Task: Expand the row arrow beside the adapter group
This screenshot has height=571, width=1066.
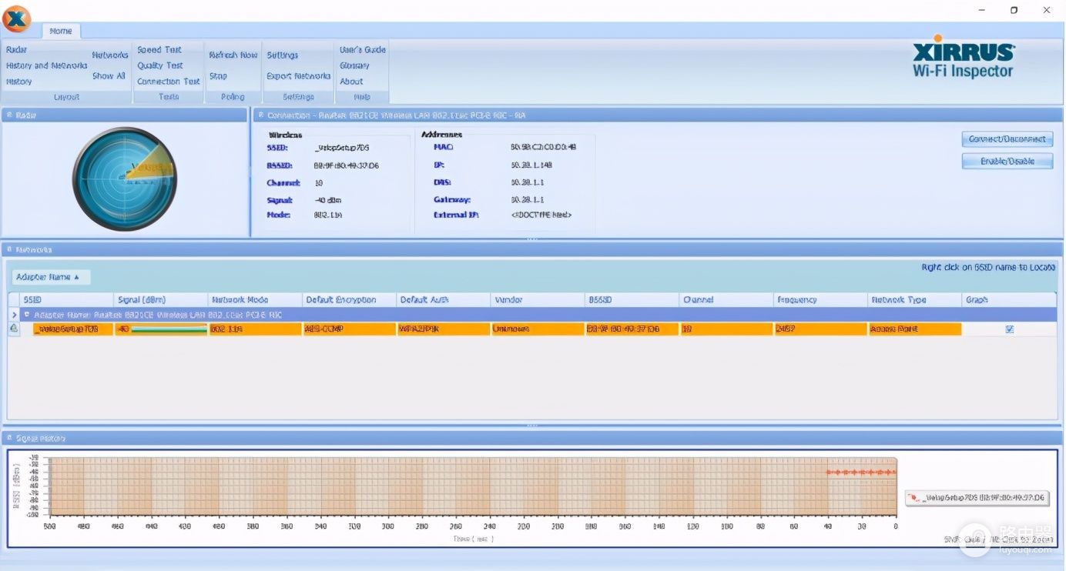Action: pyautogui.click(x=14, y=315)
